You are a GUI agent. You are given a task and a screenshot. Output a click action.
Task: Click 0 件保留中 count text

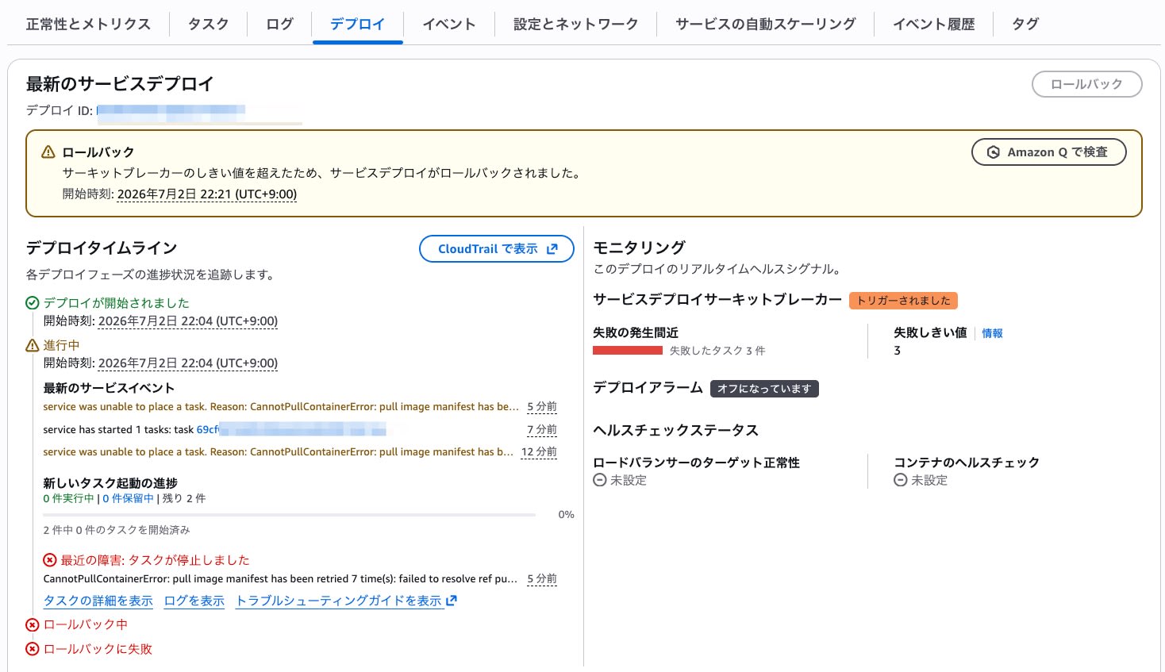pos(128,498)
